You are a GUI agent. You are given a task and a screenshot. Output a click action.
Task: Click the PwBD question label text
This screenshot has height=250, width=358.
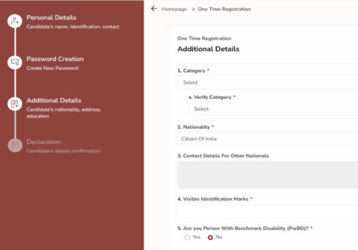tap(243, 228)
